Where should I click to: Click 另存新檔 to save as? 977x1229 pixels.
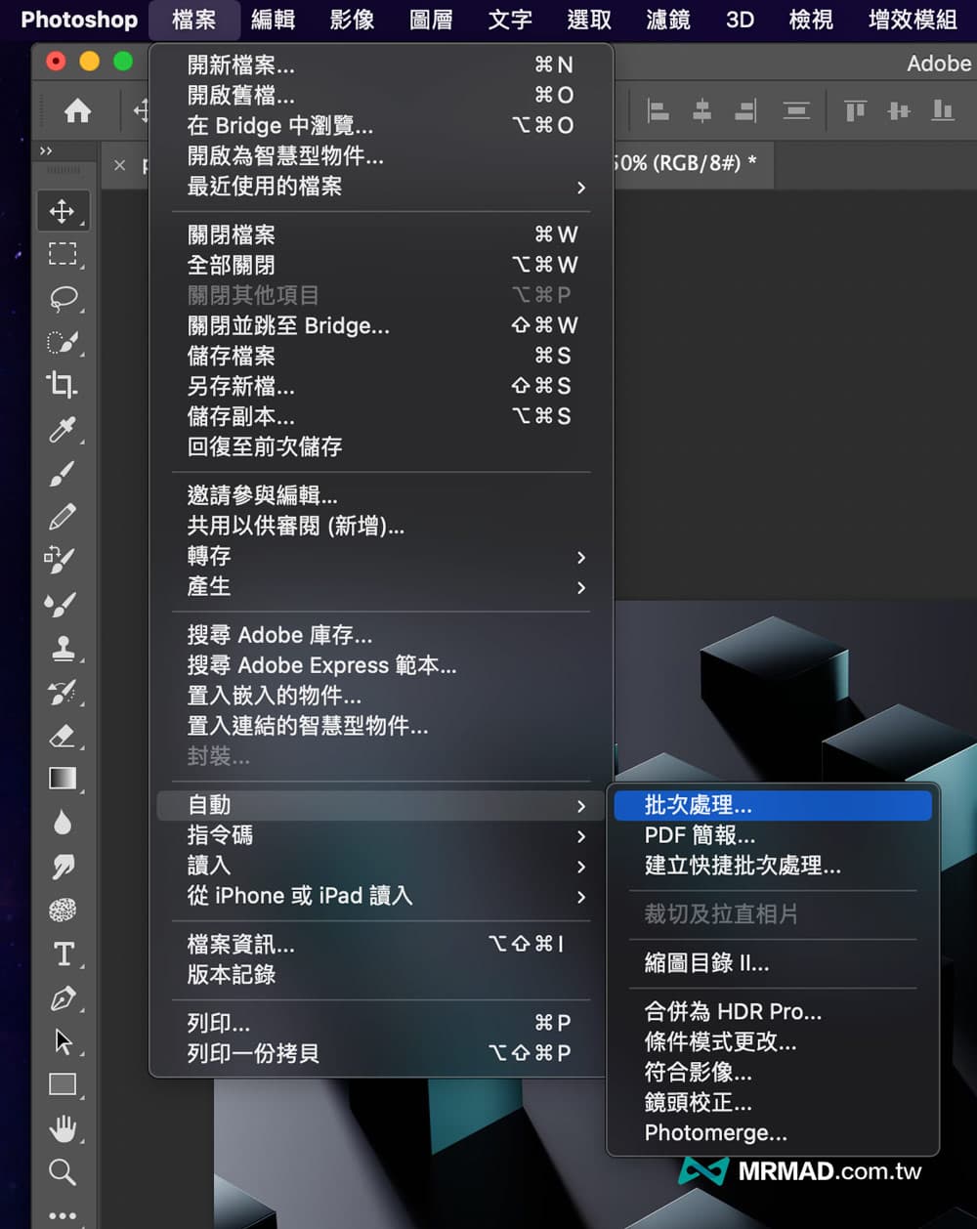[241, 386]
